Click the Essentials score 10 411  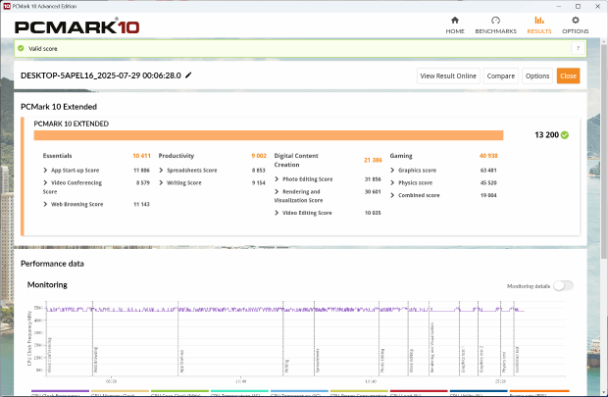coord(141,156)
